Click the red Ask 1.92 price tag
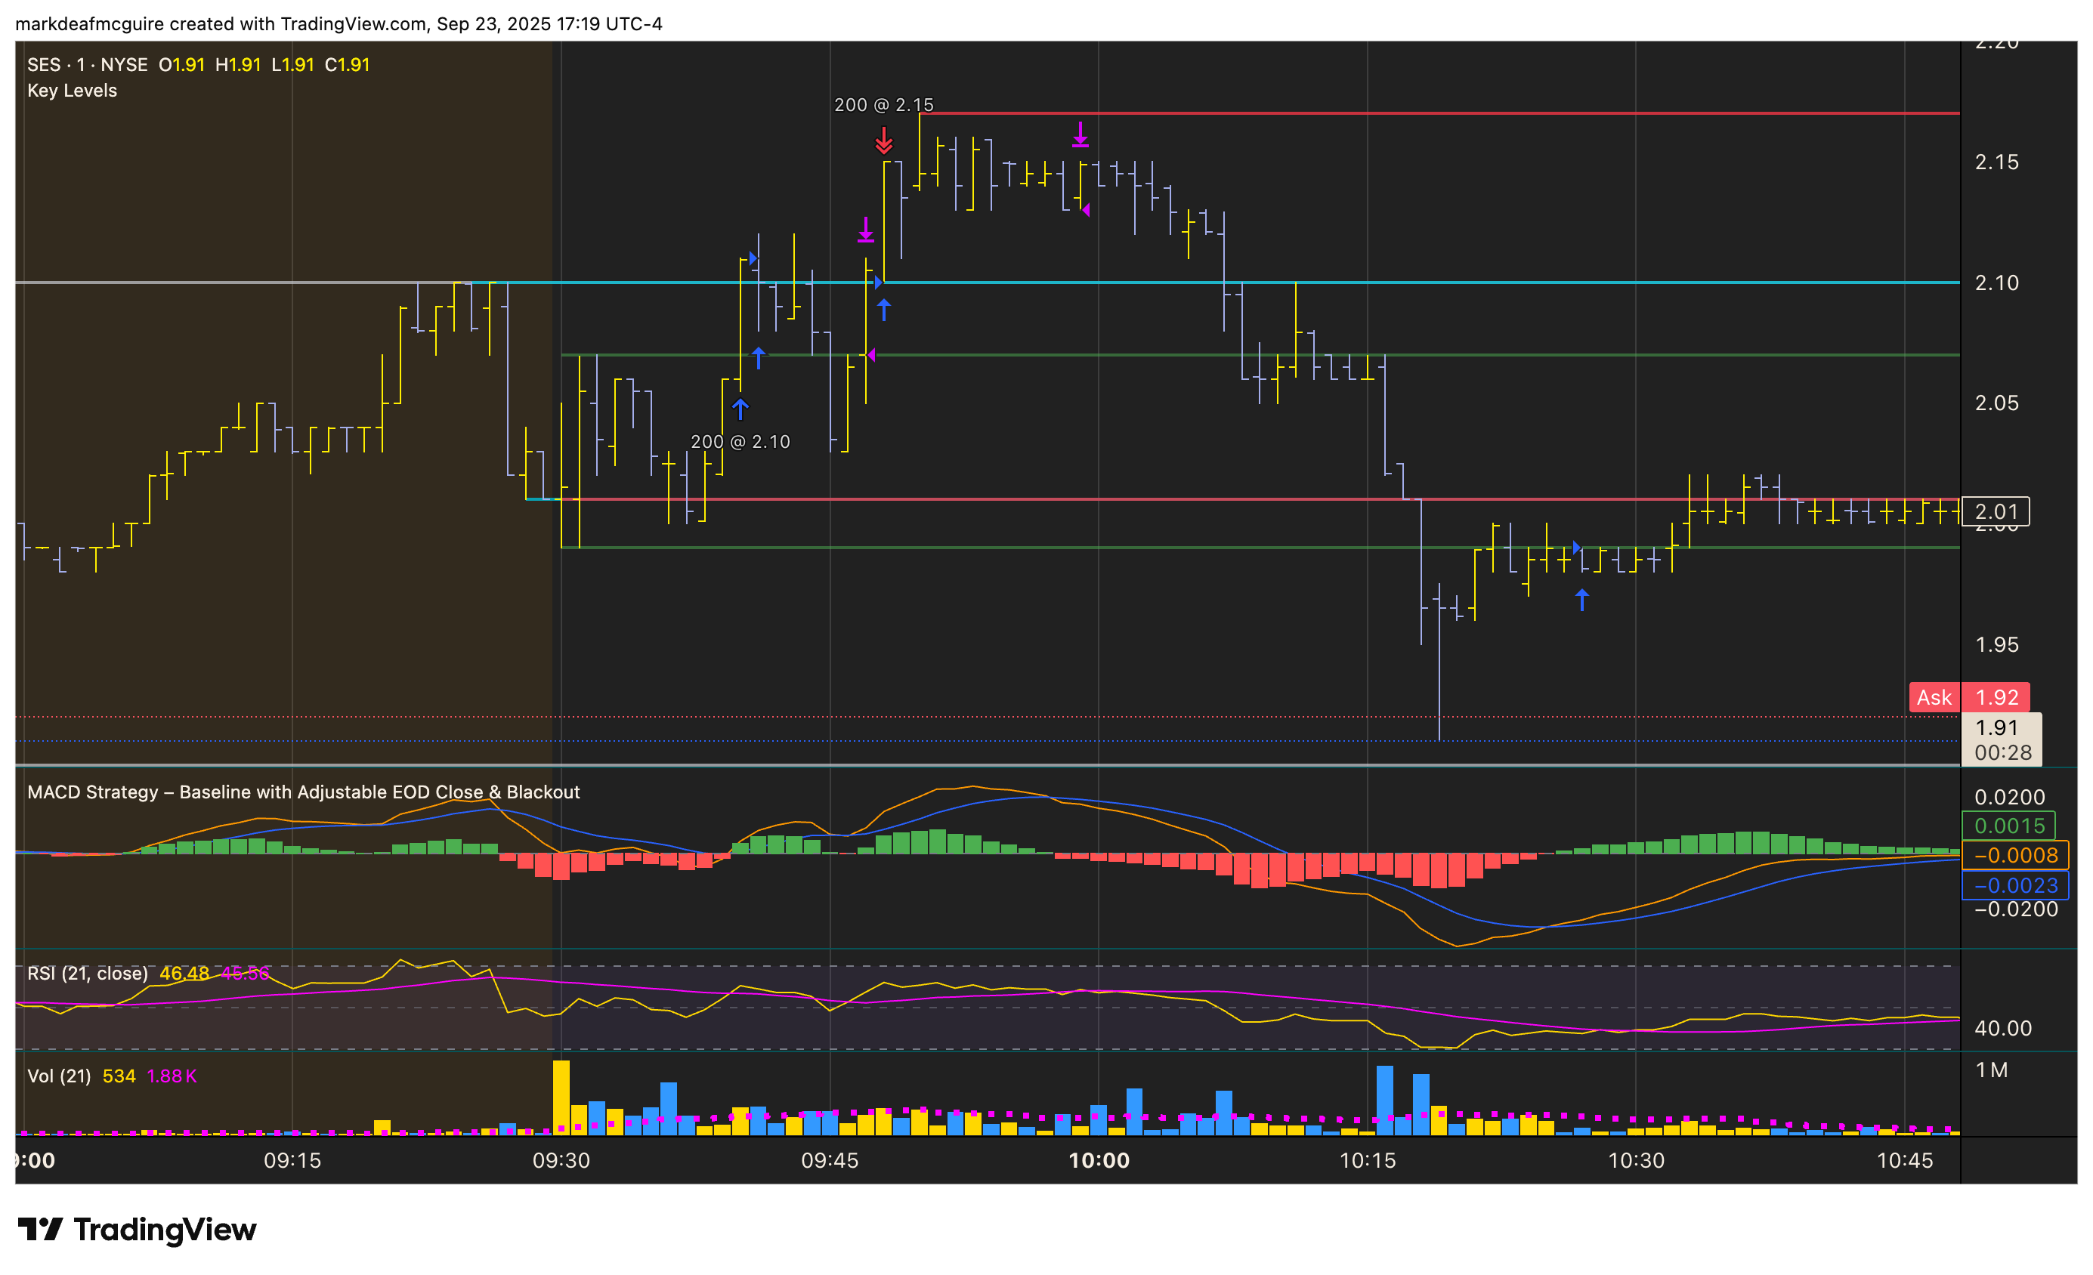 click(1969, 697)
